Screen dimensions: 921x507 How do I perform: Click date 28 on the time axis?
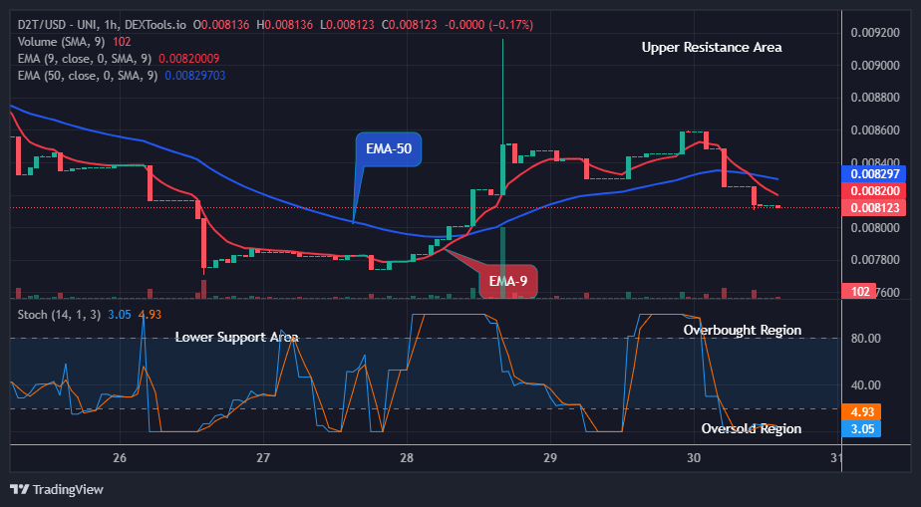[x=407, y=458]
